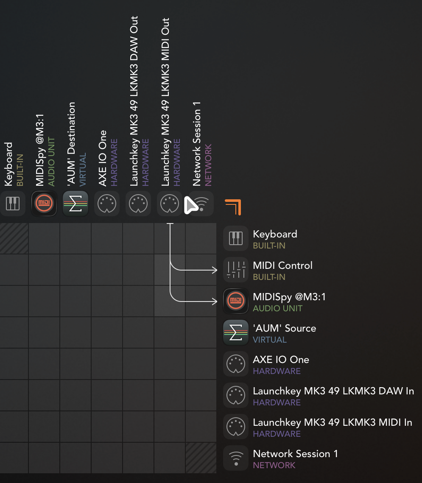
Task: Click the Keyboard destination piano icon in the right list
Action: (236, 238)
